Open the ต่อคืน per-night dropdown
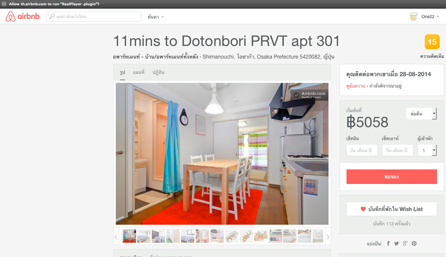446x257 pixels. [x=421, y=113]
